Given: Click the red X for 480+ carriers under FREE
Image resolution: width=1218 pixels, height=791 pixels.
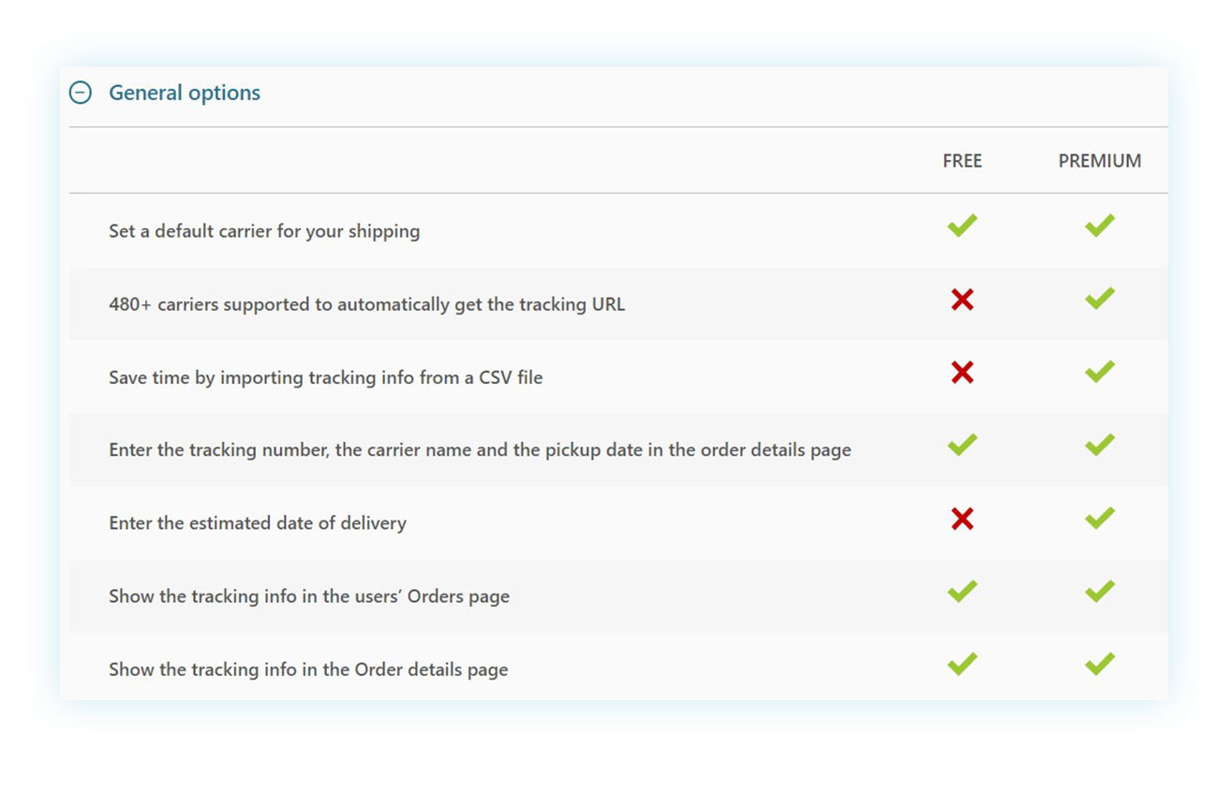Looking at the screenshot, I should coord(962,300).
